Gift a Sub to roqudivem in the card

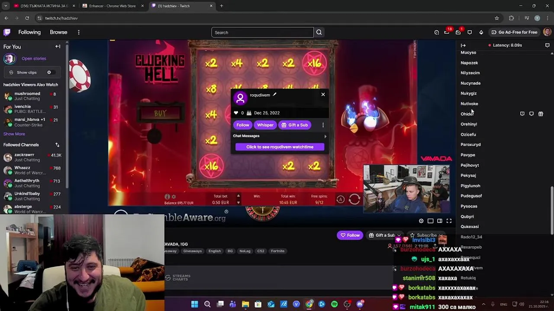coord(294,125)
